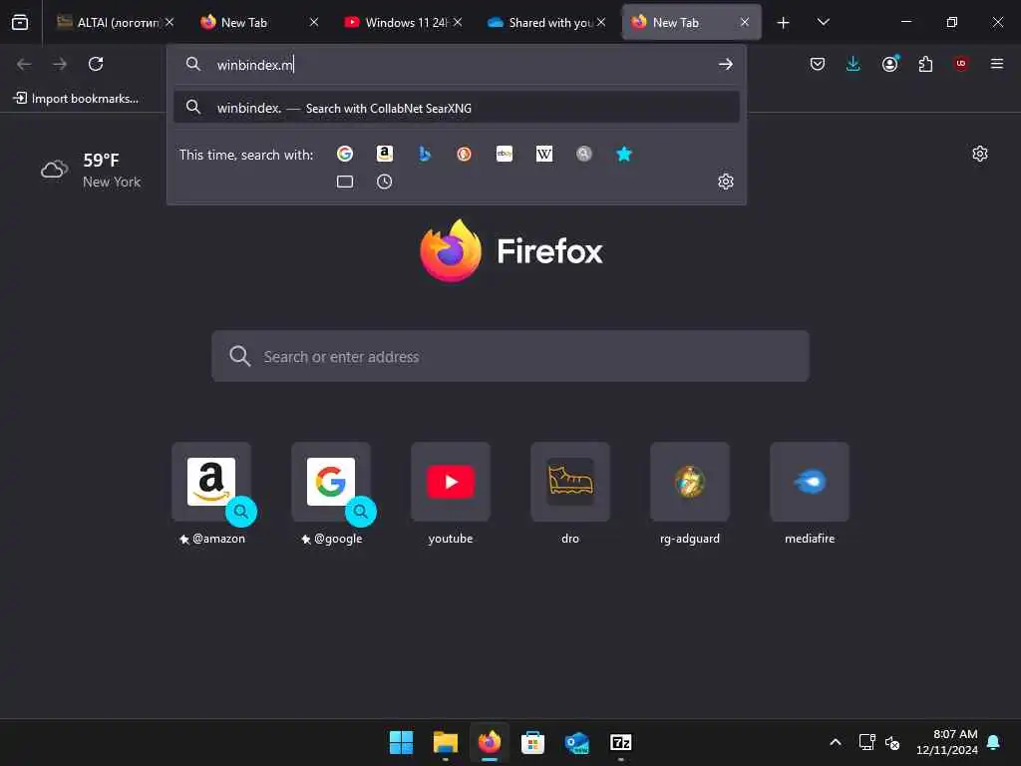The height and width of the screenshot is (766, 1021).
Task: Open Windows Start menu
Action: coord(401,742)
